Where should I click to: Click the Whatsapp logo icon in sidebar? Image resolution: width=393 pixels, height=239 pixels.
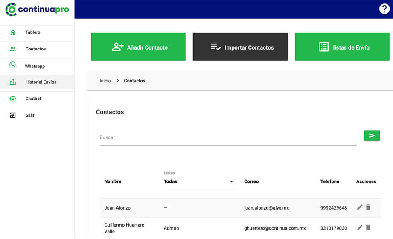pos(12,65)
